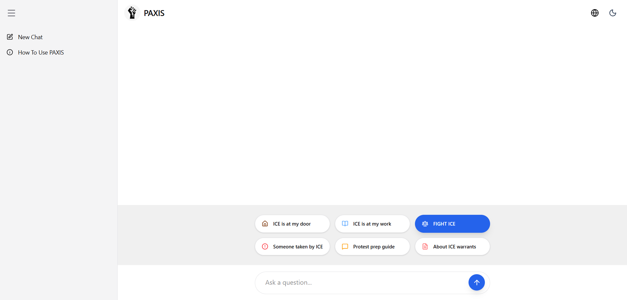Click the info icon beside How To Use PAXIS
This screenshot has height=300, width=627.
click(10, 52)
